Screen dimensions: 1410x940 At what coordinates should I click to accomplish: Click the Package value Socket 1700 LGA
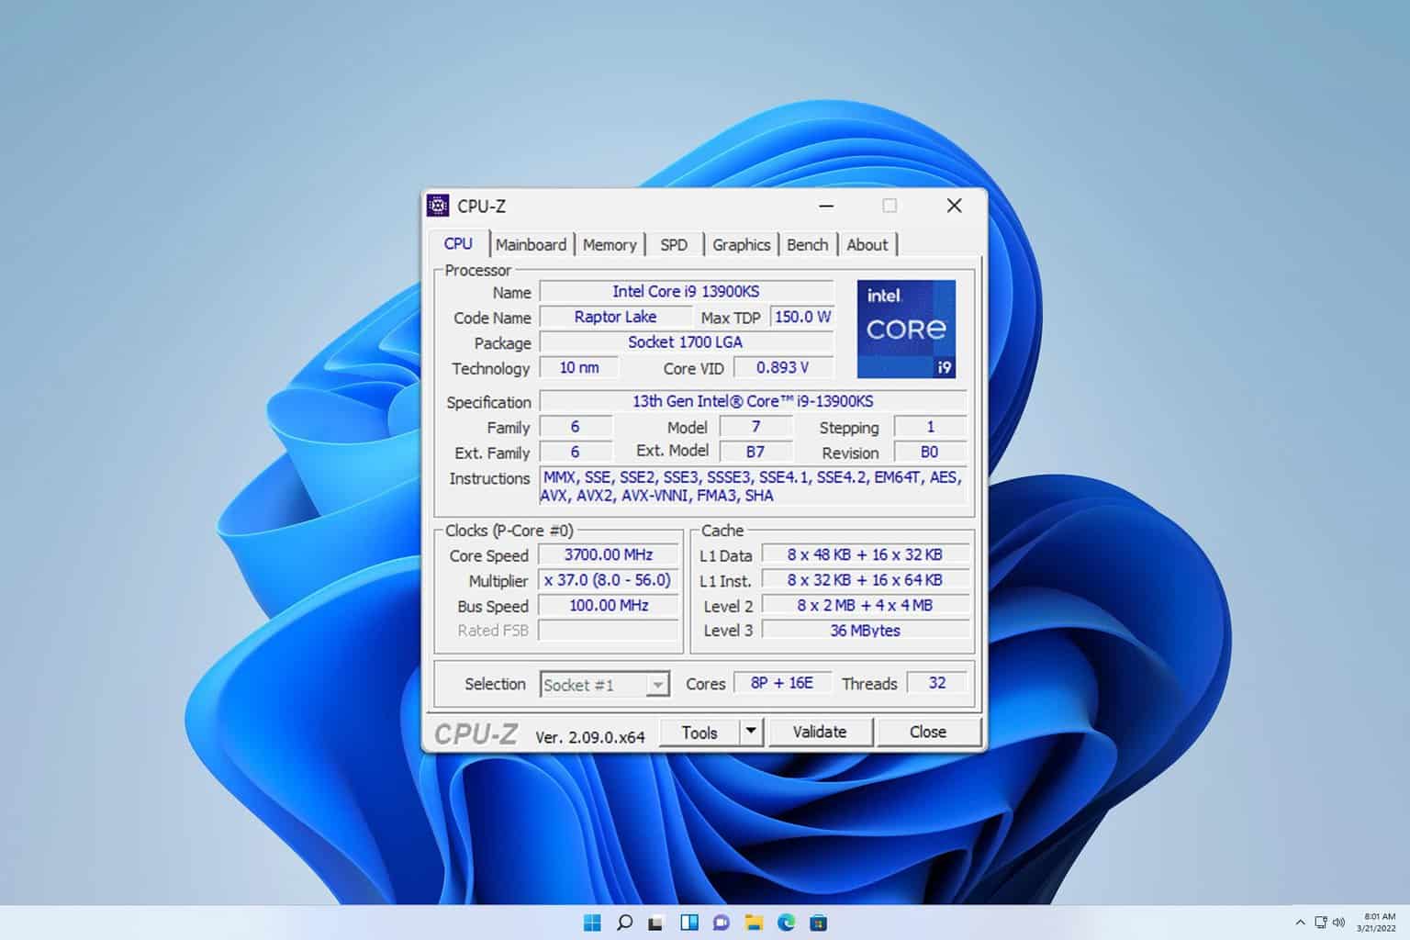(x=686, y=341)
